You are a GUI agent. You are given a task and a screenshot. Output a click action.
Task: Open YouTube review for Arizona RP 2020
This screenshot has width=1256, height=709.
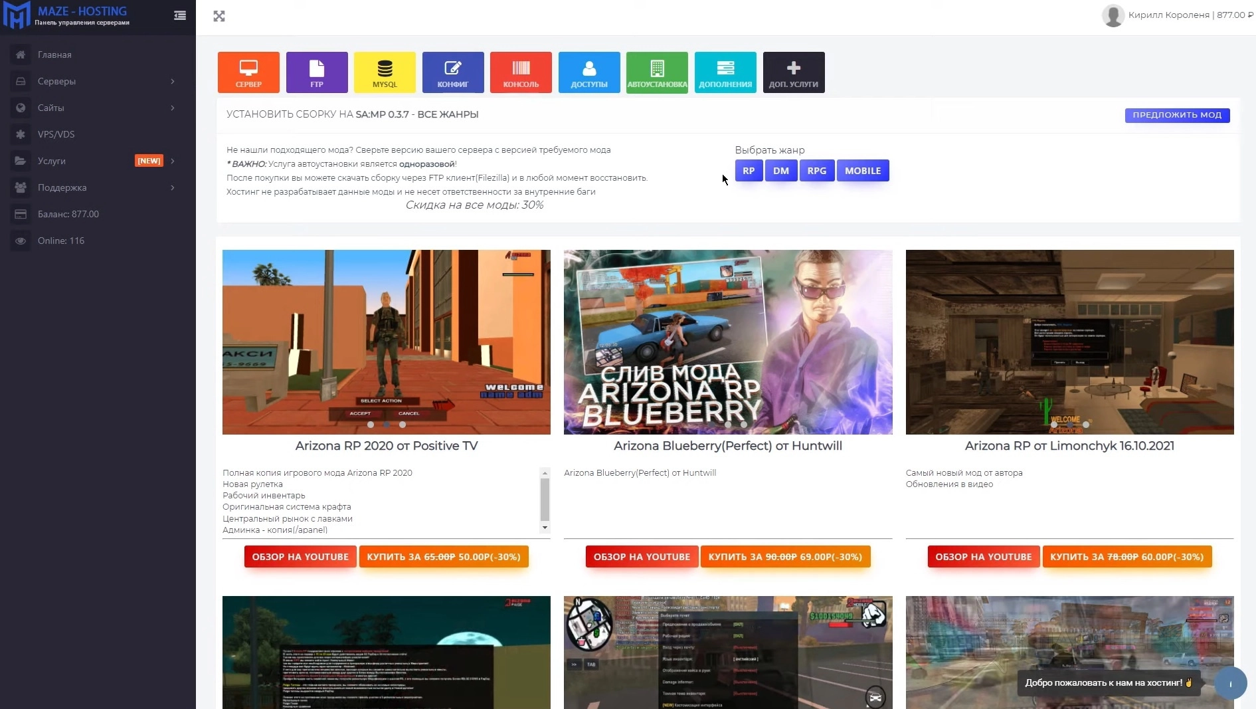pyautogui.click(x=300, y=557)
